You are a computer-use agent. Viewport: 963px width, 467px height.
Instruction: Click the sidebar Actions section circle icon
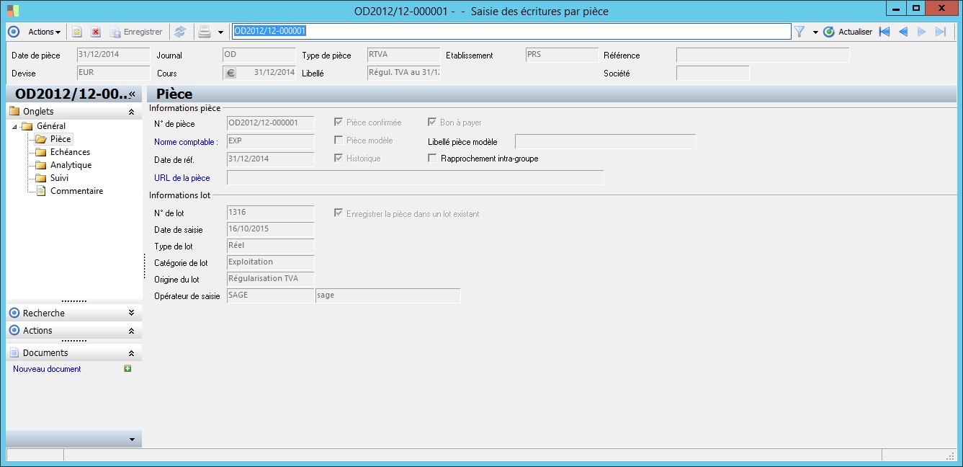pos(14,331)
